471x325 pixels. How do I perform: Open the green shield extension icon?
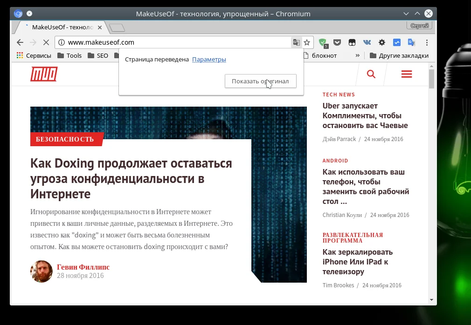[x=323, y=43]
